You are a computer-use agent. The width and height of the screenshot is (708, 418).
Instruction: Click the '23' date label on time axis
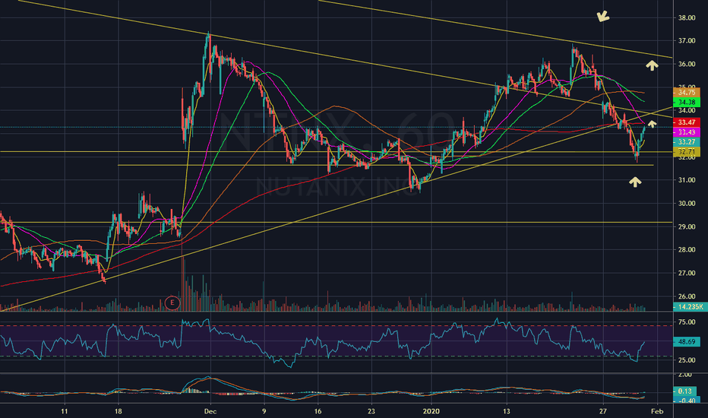pyautogui.click(x=371, y=411)
